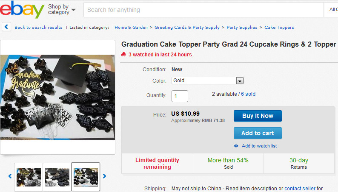Click the back arrow icon
Viewport: 338px width, 192px height.
6,27
